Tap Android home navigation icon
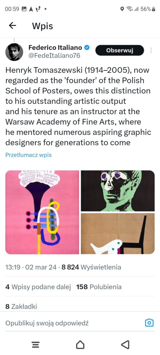Screen dimensions: 160x355 (80, 345)
